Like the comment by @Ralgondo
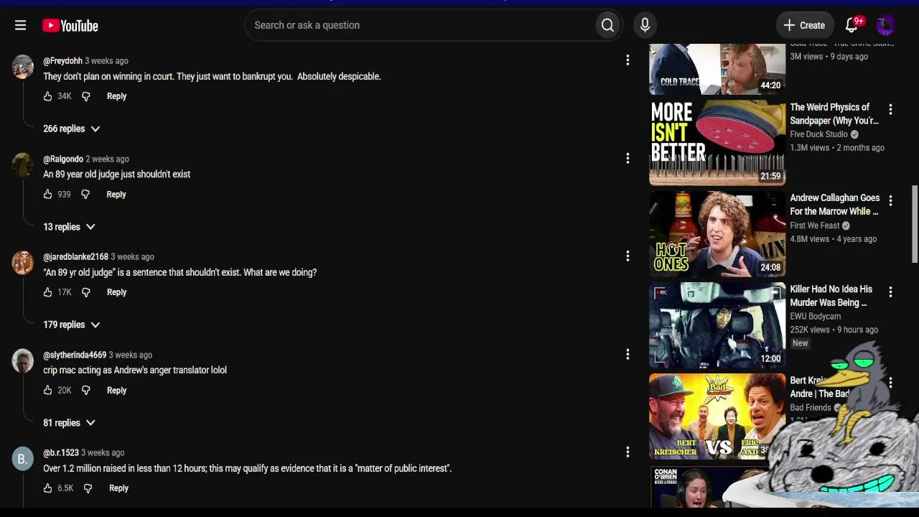 coord(48,195)
